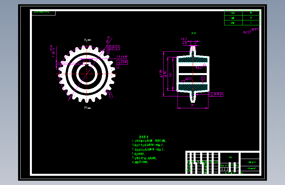Select the 14 ±0.02 keyway width dimension
The height and width of the screenshot is (185, 285).
coord(122,57)
